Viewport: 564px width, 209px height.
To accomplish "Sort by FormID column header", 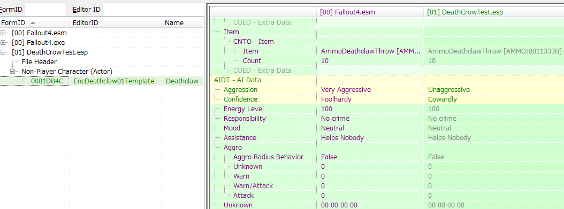I will click(35, 22).
